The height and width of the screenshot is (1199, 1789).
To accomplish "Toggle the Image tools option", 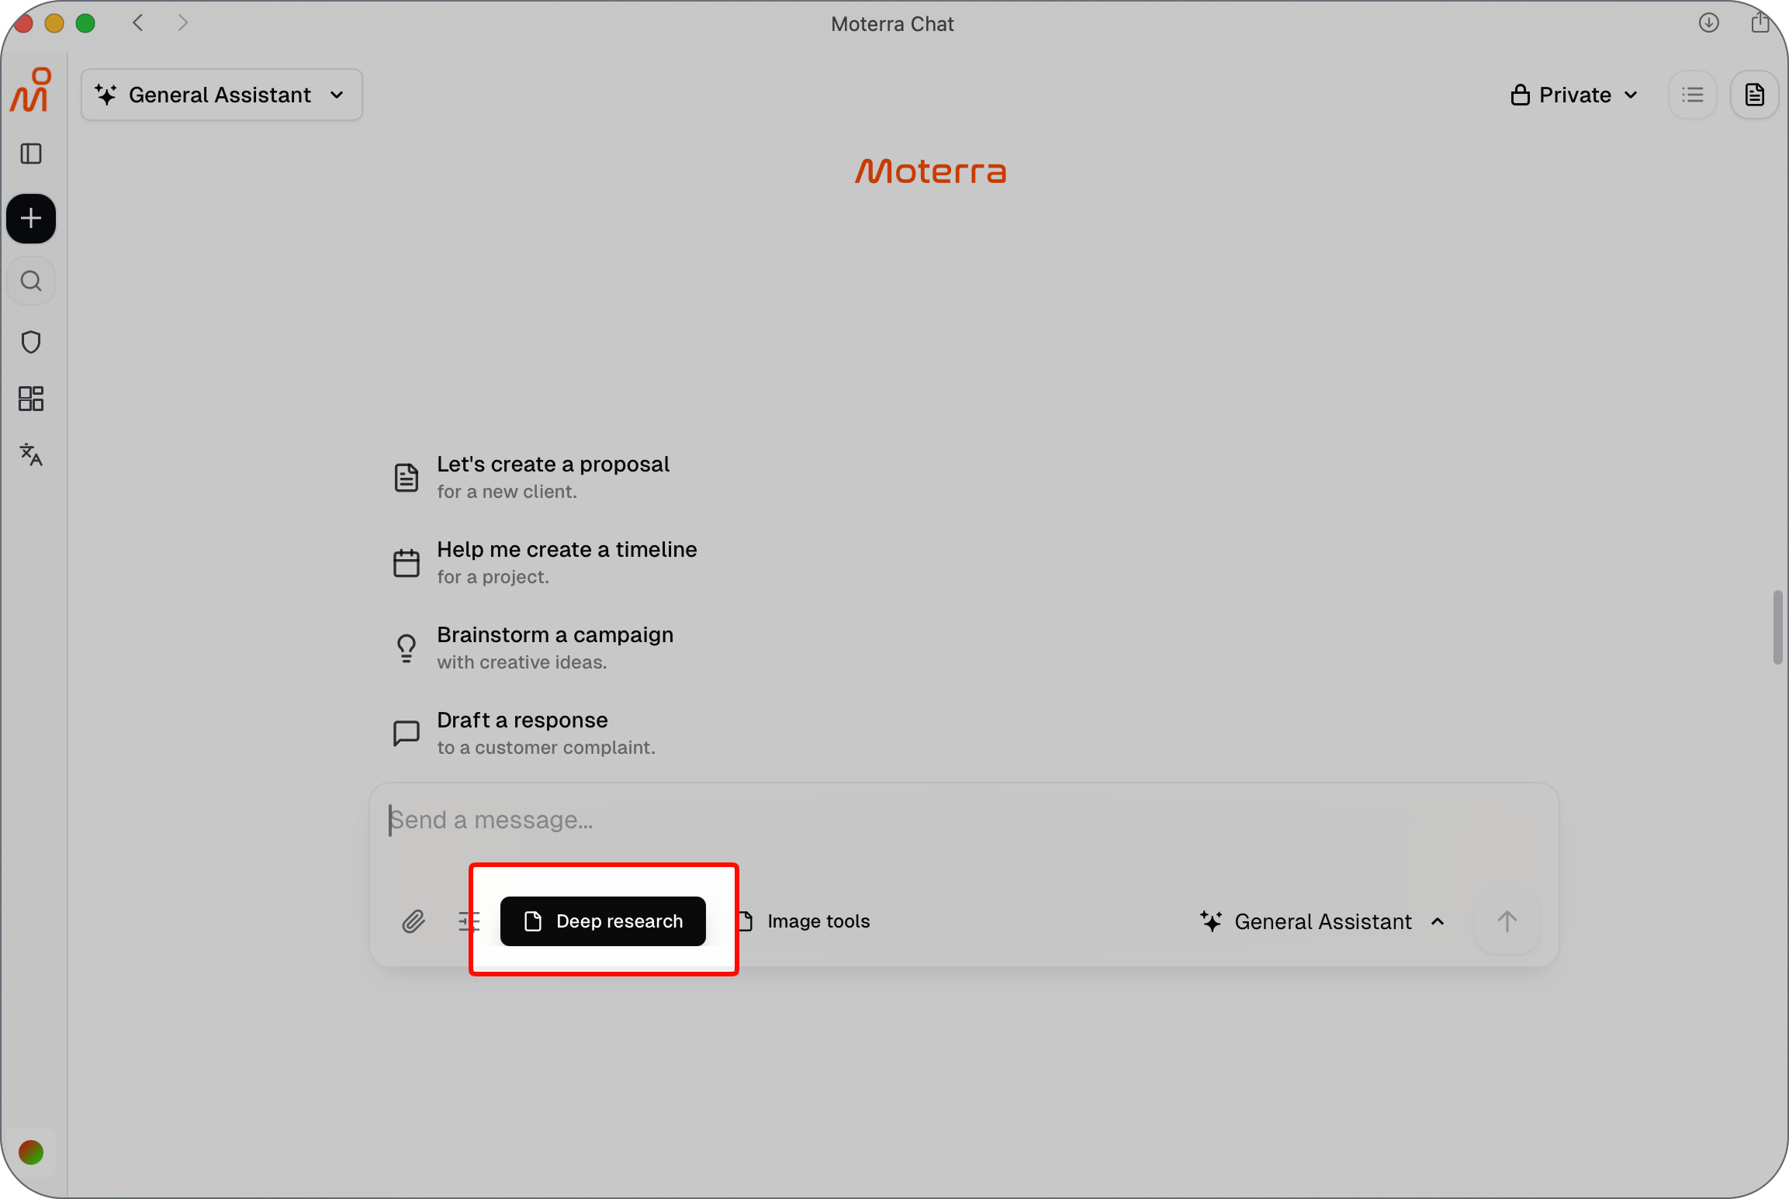I will pyautogui.click(x=805, y=921).
